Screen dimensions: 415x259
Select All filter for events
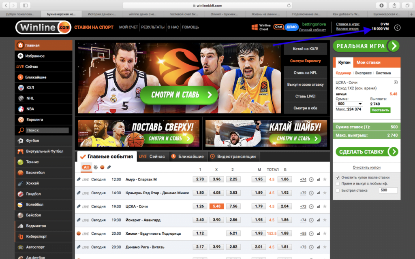click(x=86, y=167)
